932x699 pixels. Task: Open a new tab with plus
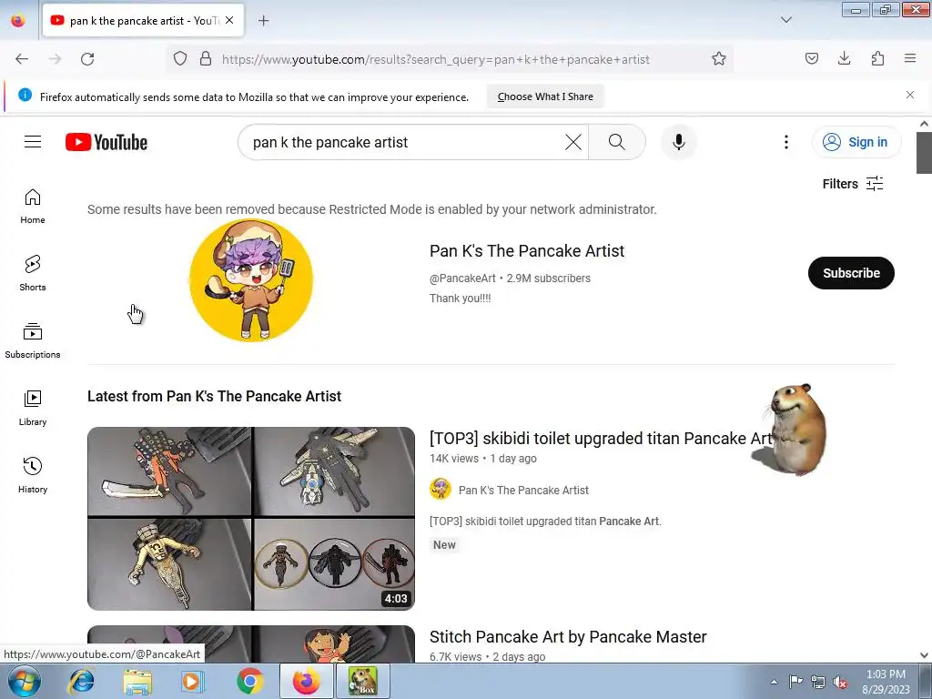(263, 21)
